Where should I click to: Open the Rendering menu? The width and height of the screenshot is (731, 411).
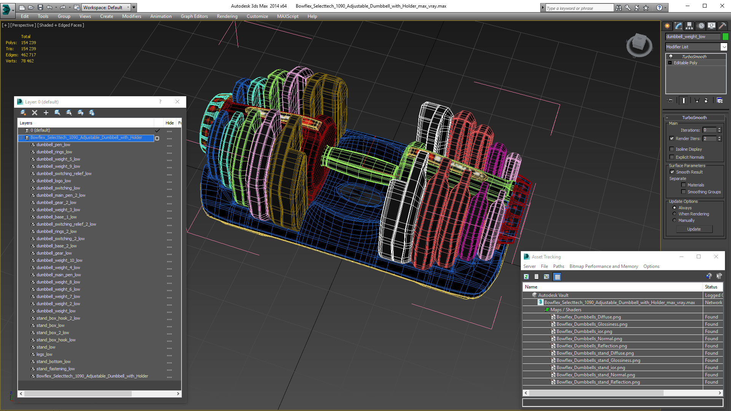click(227, 16)
